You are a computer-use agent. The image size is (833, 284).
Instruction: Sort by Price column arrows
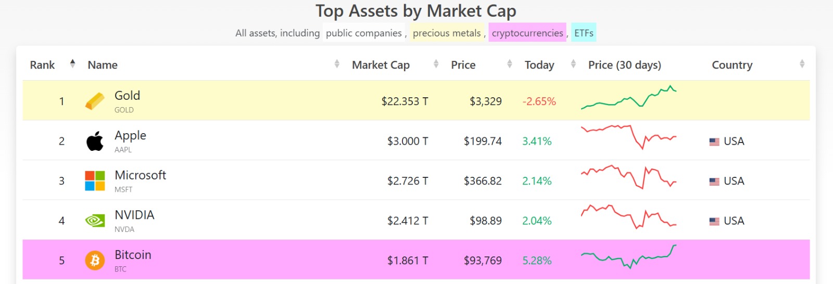tap(509, 64)
